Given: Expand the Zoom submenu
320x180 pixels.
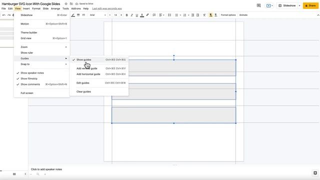Looking at the screenshot, I should [x=42, y=47].
